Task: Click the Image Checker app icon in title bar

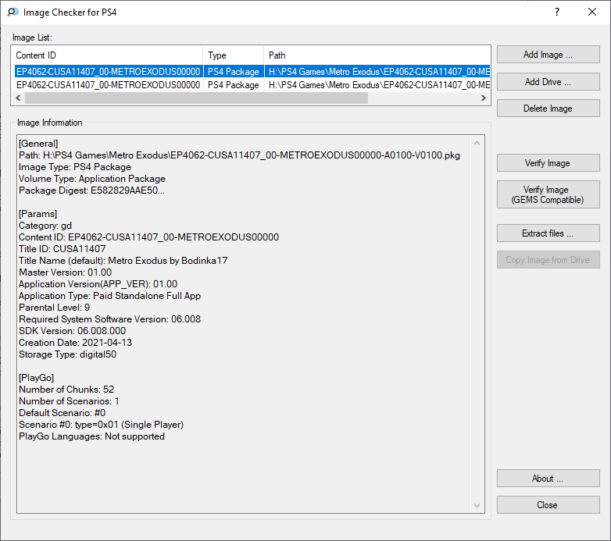Action: click(x=13, y=12)
